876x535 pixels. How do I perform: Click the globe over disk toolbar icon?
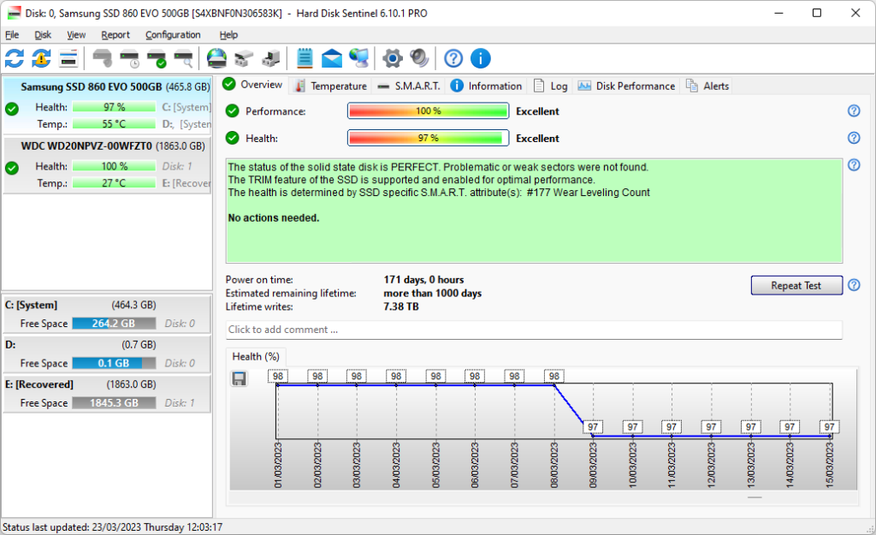[x=216, y=58]
